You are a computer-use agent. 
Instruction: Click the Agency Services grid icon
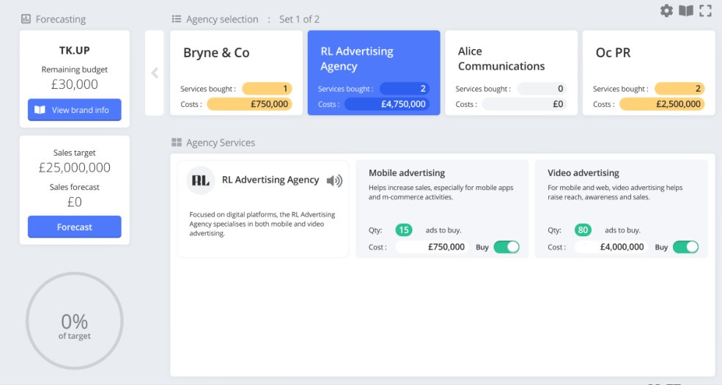pos(177,142)
